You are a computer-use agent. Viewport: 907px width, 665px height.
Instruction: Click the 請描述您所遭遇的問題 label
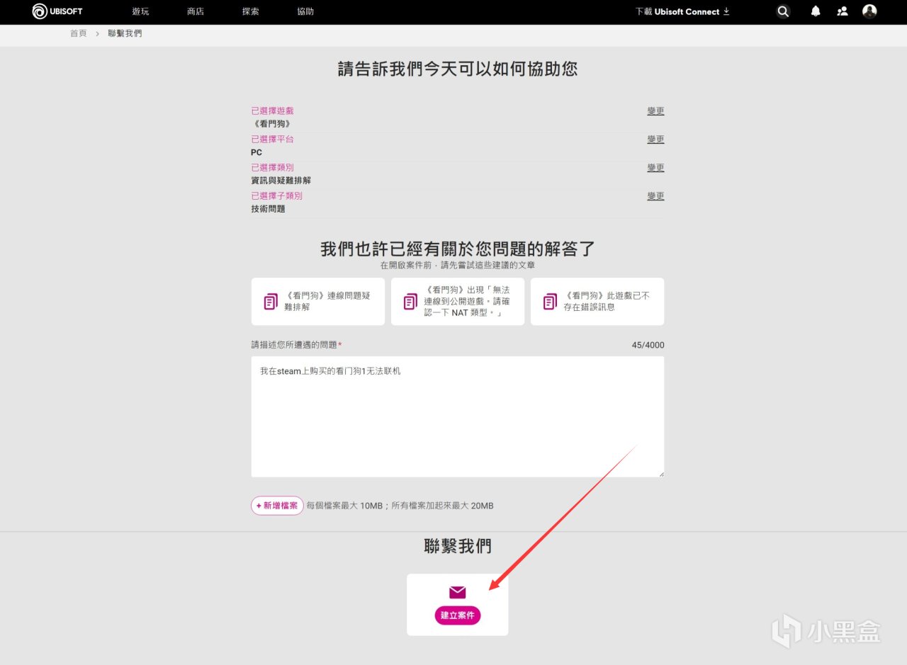pos(296,345)
